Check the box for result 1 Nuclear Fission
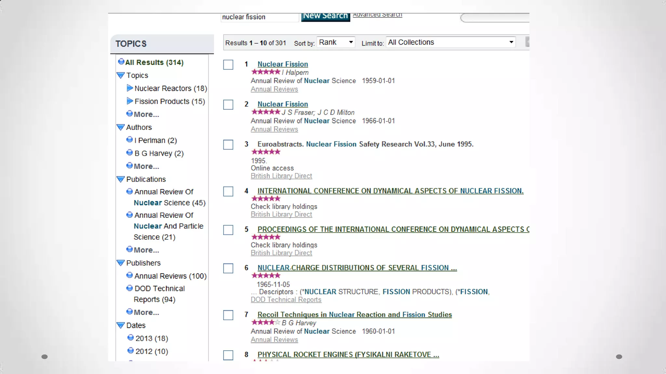Viewport: 666px width, 374px height. 228,65
